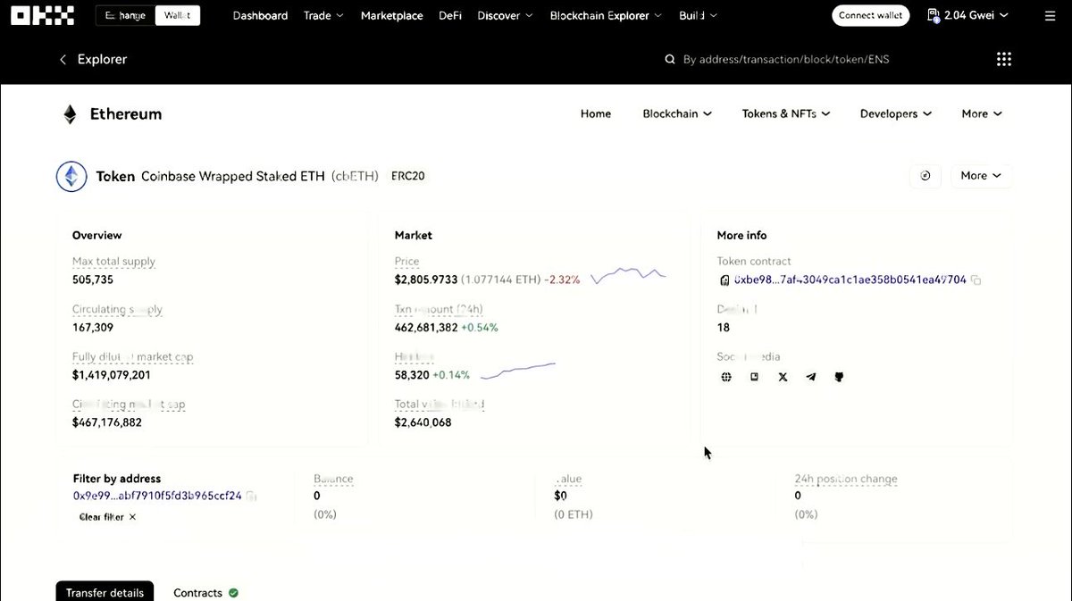Screen dimensions: 1072x601
Task: Click the OKX logo
Action: point(42,15)
